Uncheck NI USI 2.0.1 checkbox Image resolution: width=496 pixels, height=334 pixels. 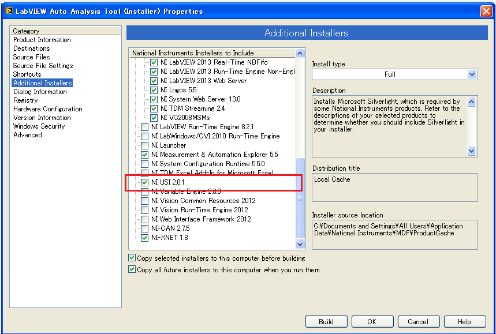144,182
